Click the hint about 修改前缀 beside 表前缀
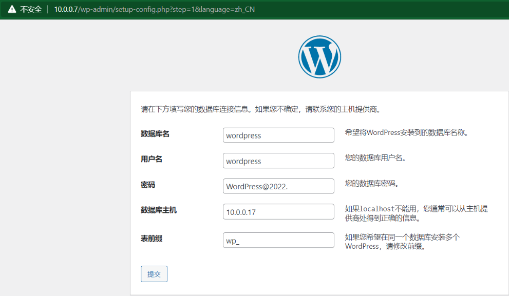 (402, 242)
